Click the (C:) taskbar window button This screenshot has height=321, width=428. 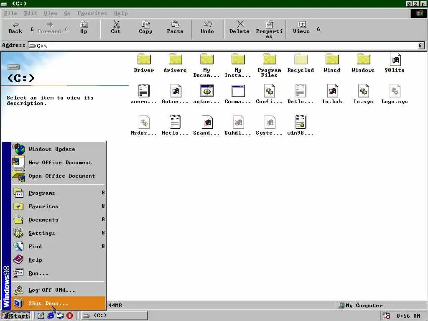114,316
